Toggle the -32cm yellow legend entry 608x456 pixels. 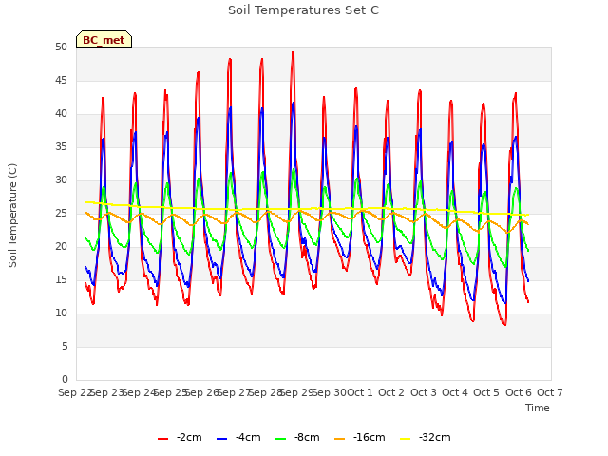(x=426, y=437)
